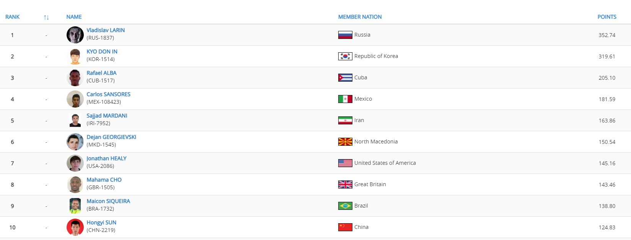Open Vladislav LARIN's athlete profile link
The image size is (631, 240).
pyautogui.click(x=106, y=30)
